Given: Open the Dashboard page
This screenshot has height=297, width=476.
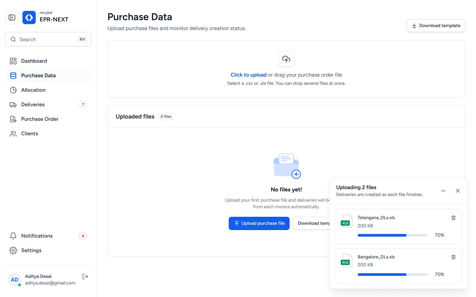Looking at the screenshot, I should [48, 61].
